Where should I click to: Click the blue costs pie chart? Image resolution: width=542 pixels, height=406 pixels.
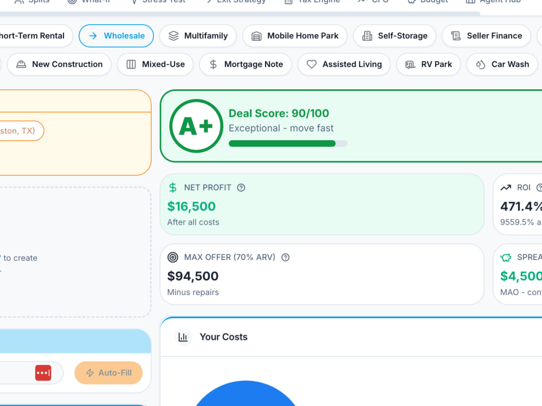(246, 394)
